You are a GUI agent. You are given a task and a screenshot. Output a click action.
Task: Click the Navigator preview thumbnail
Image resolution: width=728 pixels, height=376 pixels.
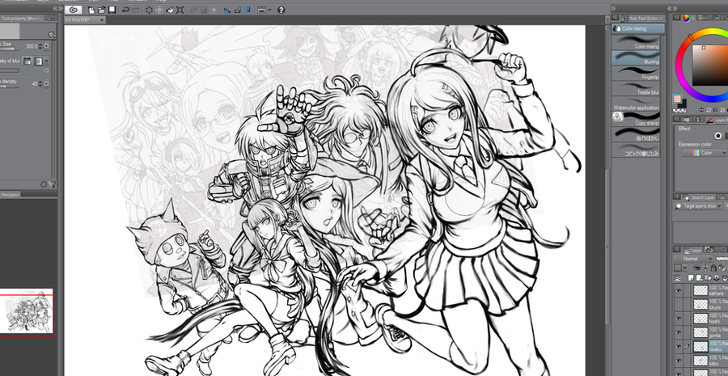(27, 311)
